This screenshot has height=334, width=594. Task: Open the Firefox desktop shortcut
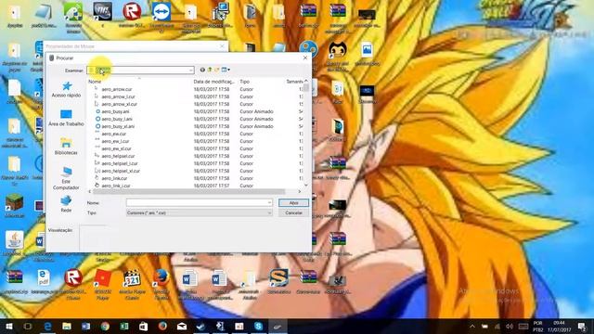click(161, 284)
